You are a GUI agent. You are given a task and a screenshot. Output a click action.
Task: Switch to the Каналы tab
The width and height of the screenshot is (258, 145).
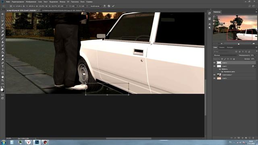click(x=222, y=48)
